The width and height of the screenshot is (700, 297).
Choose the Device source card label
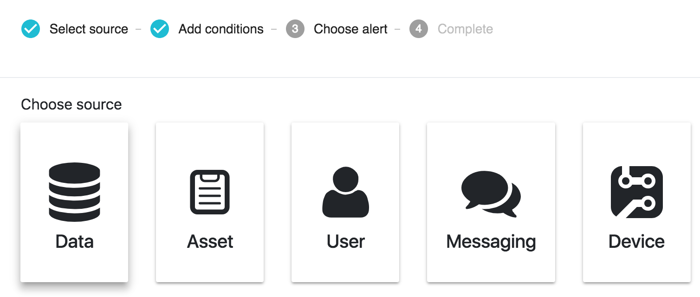click(x=636, y=242)
